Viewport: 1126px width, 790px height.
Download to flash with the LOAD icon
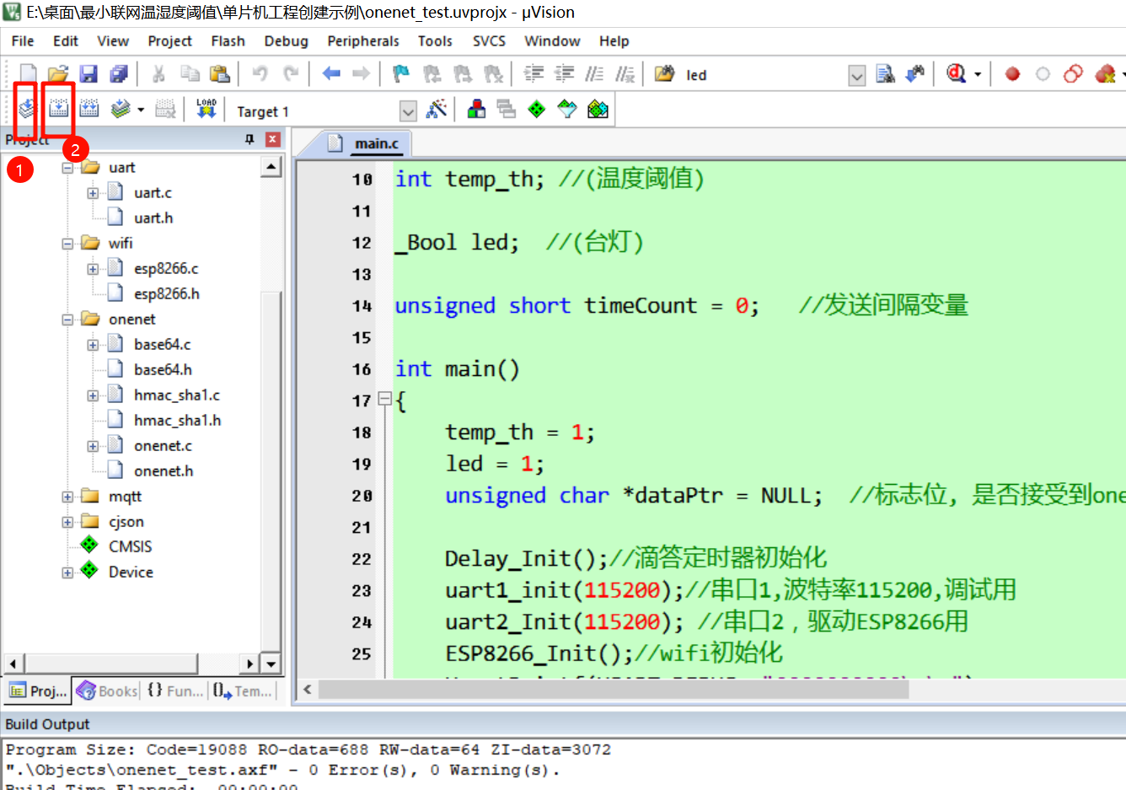(206, 109)
